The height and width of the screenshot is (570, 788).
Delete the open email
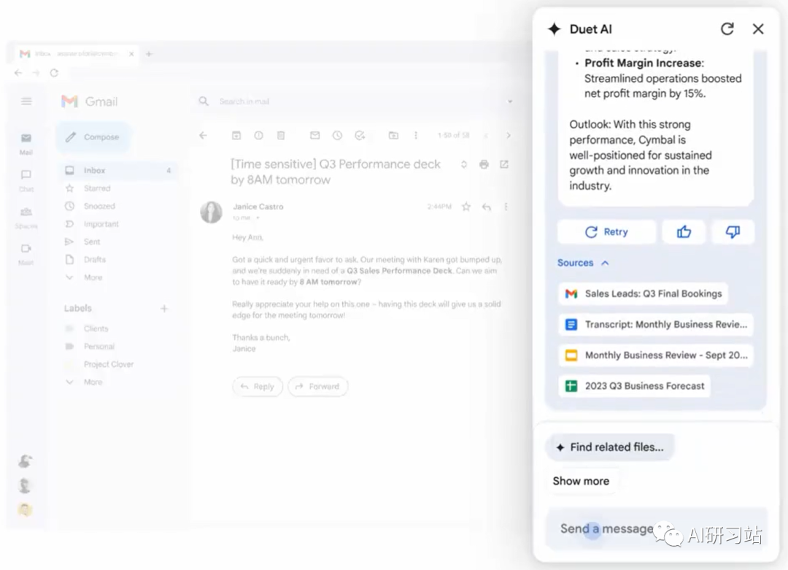tap(281, 135)
